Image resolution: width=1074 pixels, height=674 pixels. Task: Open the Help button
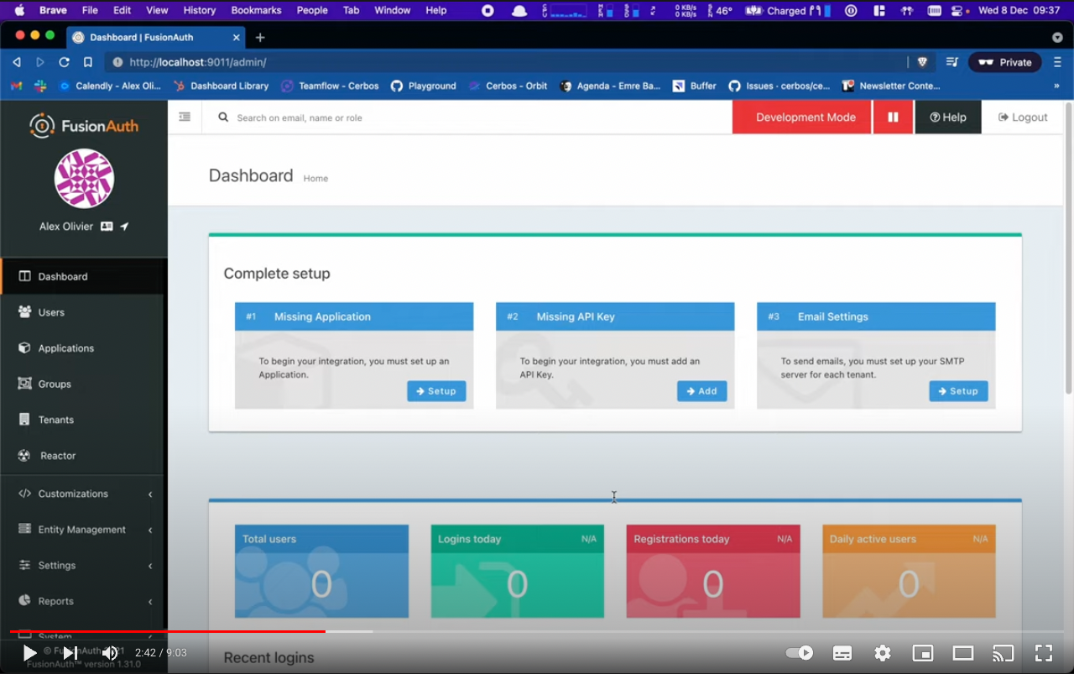948,118
